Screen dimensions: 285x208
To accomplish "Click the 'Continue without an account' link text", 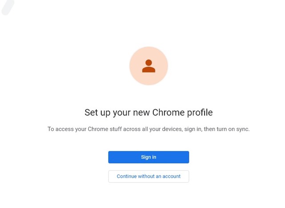I will coord(148,176).
